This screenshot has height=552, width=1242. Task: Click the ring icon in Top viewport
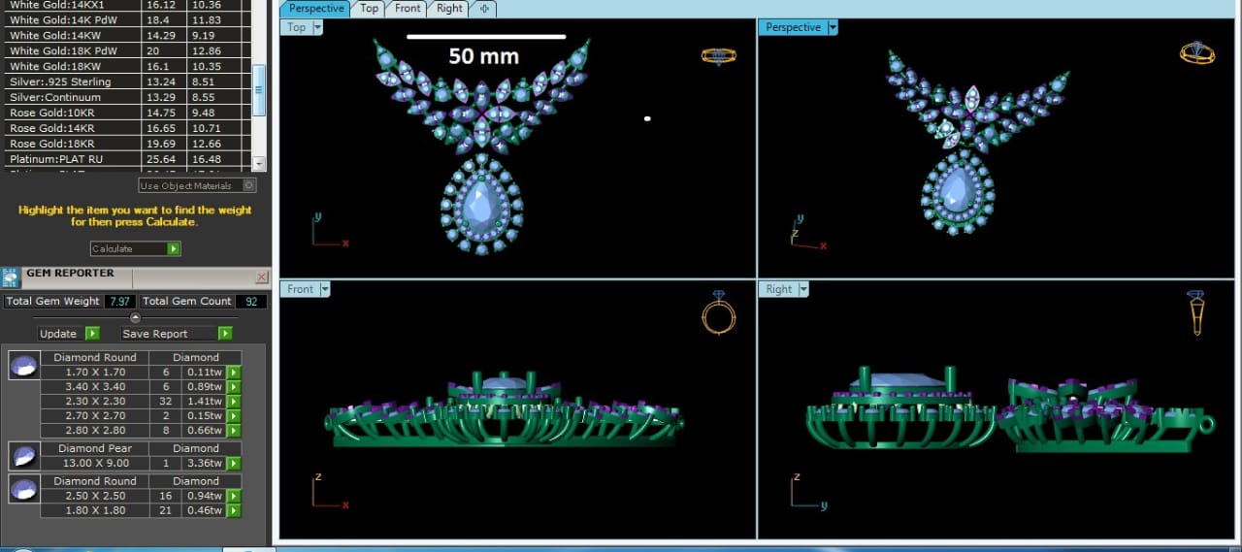pyautogui.click(x=718, y=55)
